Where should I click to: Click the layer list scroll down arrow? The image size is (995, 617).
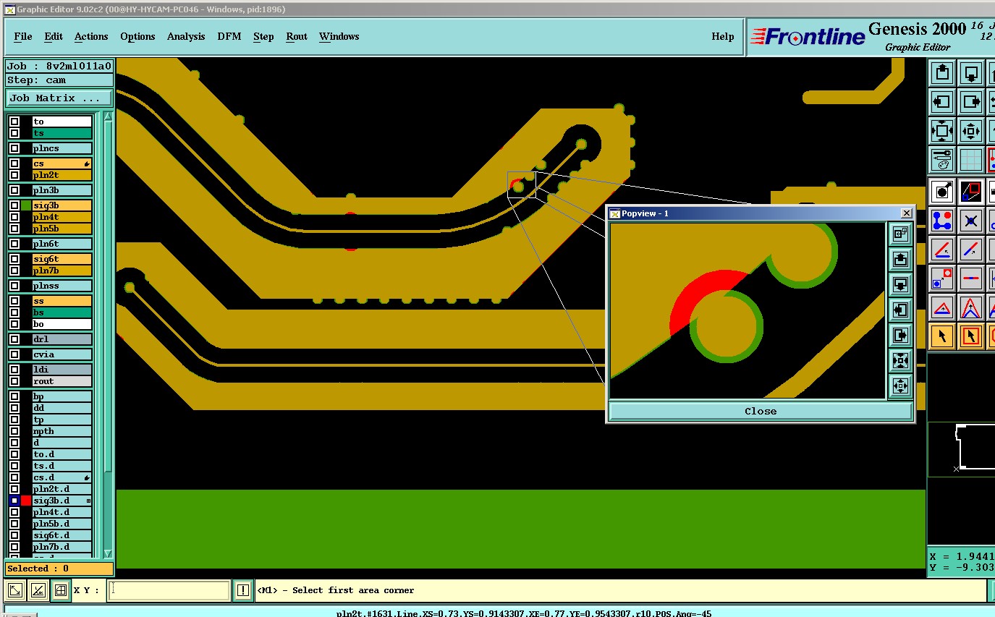click(109, 553)
